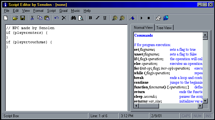Open print preview via the magnifier page icon
This screenshot has height=120, width=215.
[x=80, y=18]
